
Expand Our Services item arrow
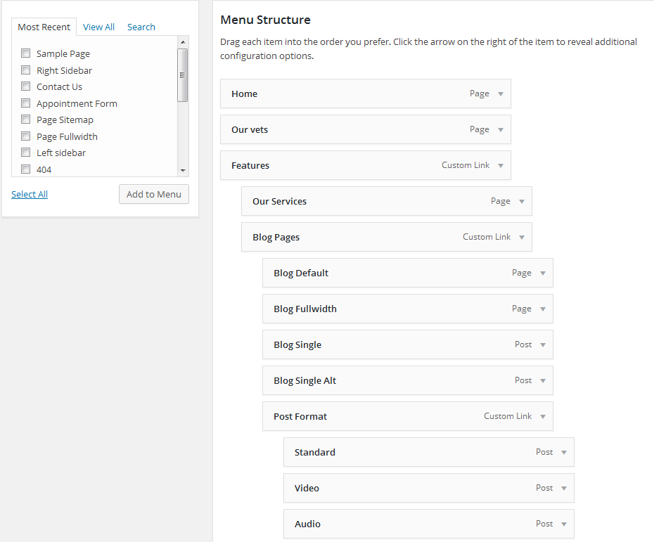[x=522, y=201]
